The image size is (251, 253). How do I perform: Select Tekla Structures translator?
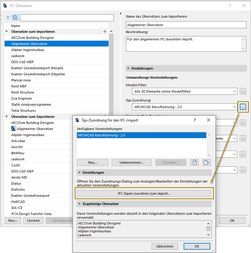(56, 111)
